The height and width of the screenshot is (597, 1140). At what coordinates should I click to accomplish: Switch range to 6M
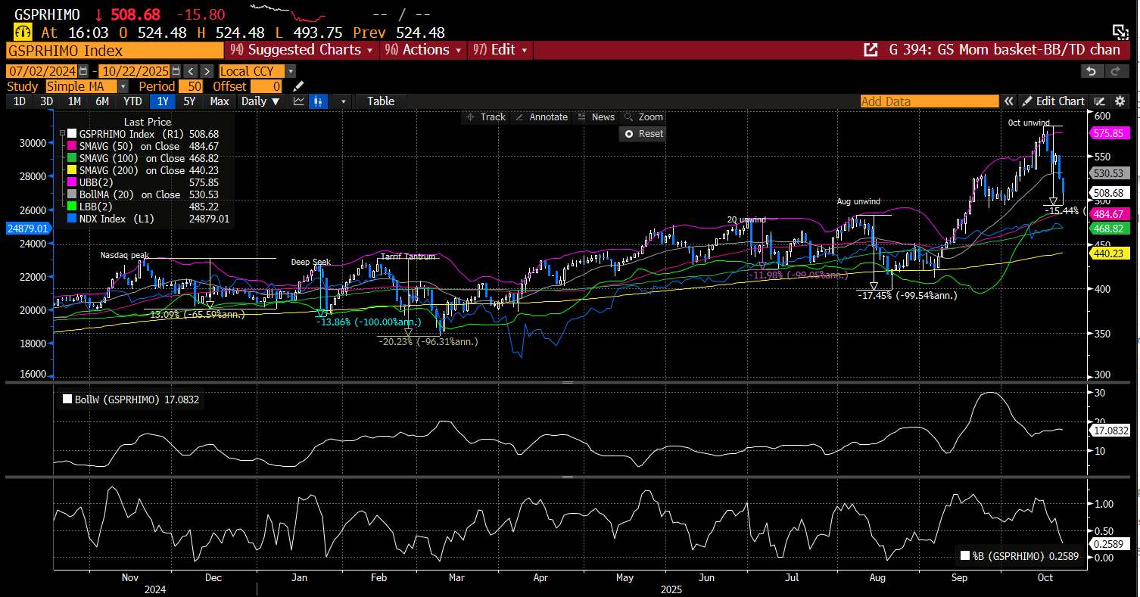pos(102,101)
